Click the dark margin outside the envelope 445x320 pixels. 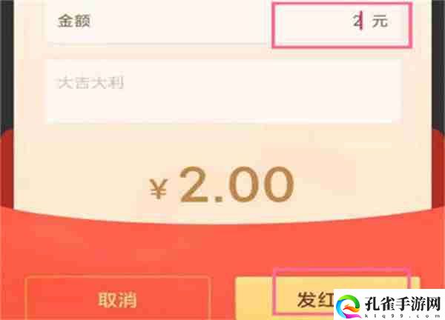coord(6,62)
